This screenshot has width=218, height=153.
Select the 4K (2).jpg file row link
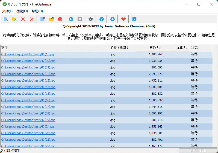28,126
